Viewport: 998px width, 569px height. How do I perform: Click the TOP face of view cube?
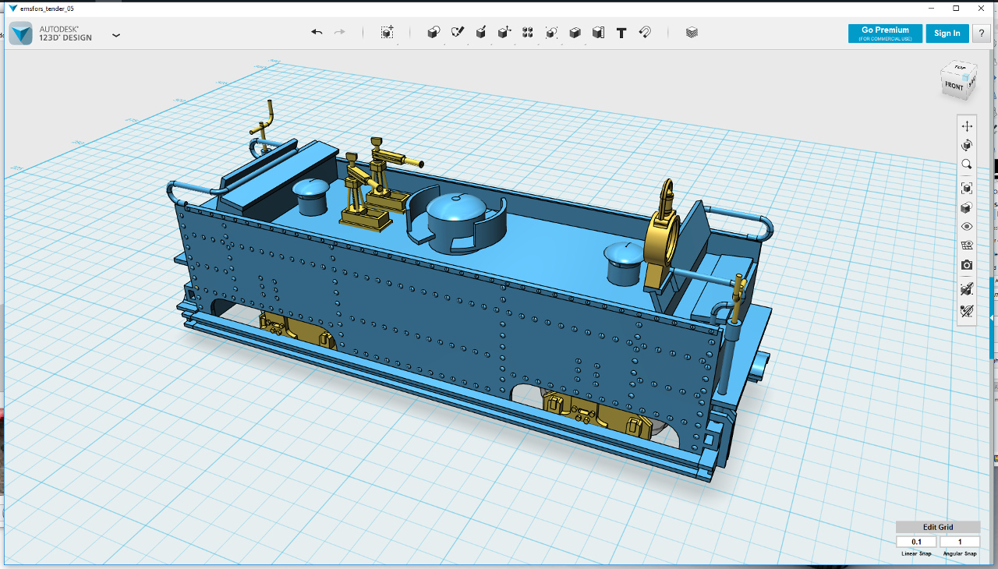960,69
